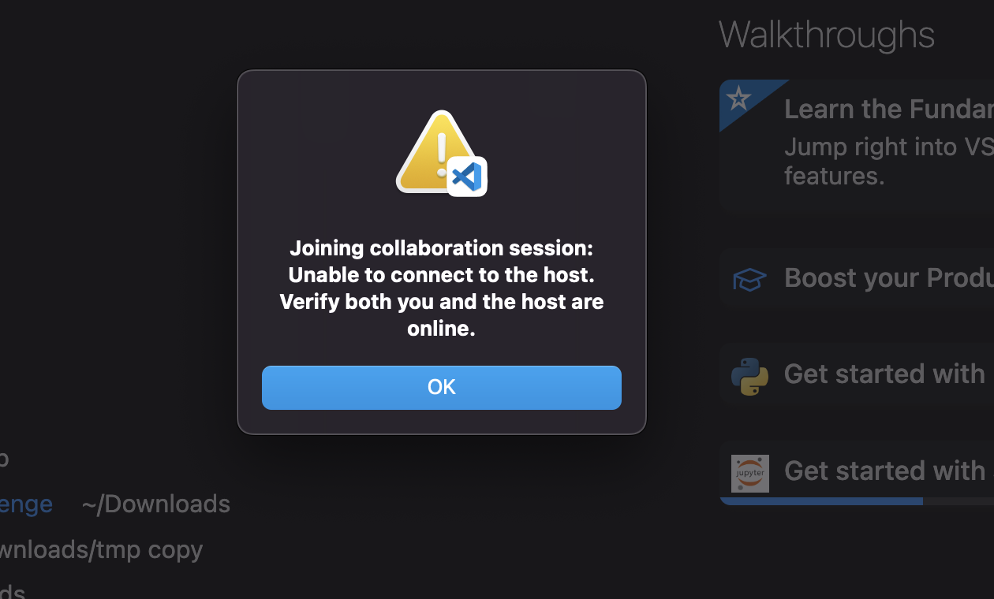This screenshot has width=994, height=599.
Task: Click the 'Jump right into VS' description text
Action: point(884,147)
